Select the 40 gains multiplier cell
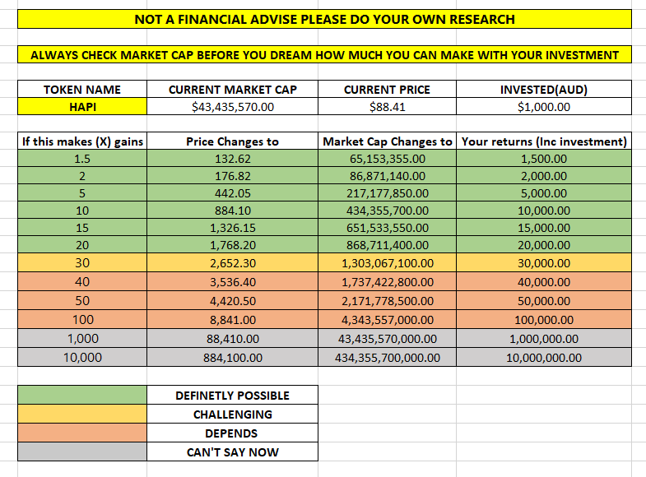The height and width of the screenshot is (477, 646). pos(82,281)
